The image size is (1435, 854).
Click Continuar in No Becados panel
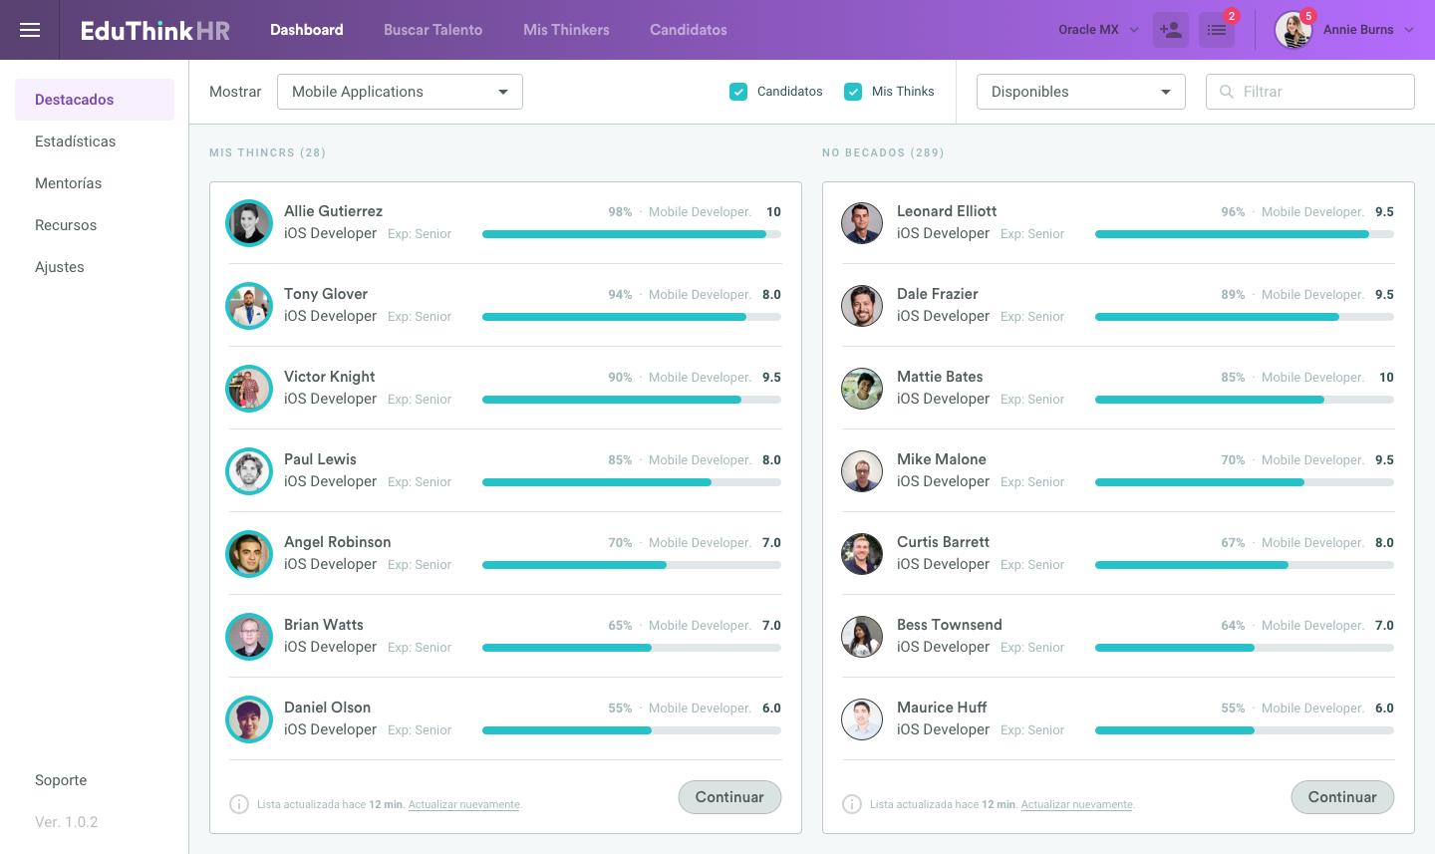[1342, 797]
